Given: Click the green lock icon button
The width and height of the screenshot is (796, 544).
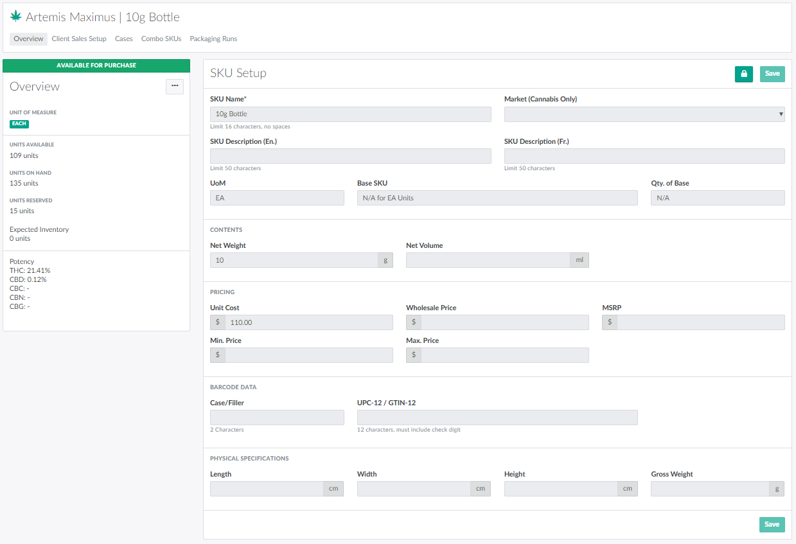Looking at the screenshot, I should 743,74.
